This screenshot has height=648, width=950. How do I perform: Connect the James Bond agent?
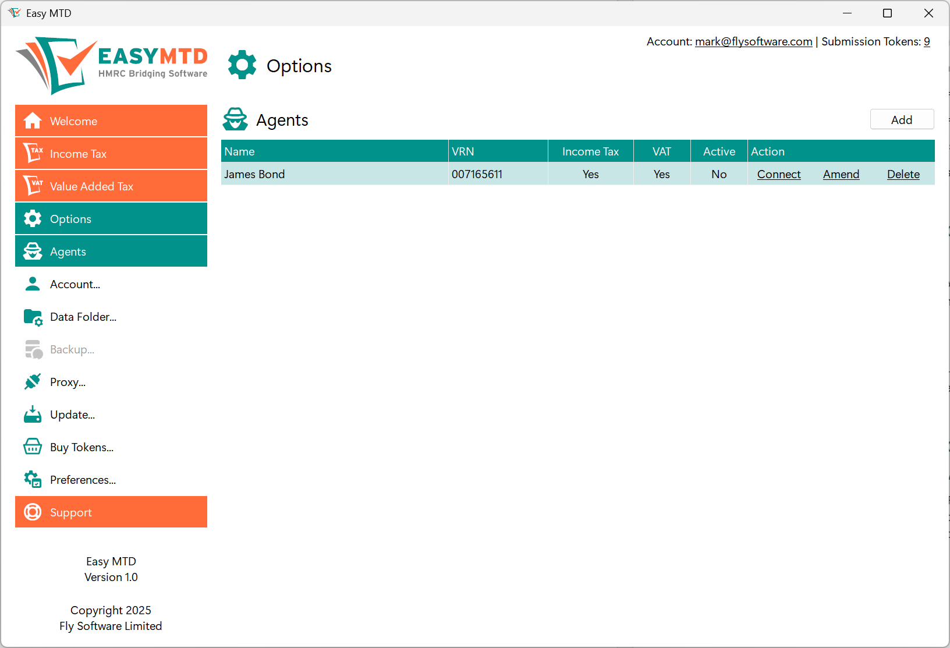pyautogui.click(x=779, y=174)
